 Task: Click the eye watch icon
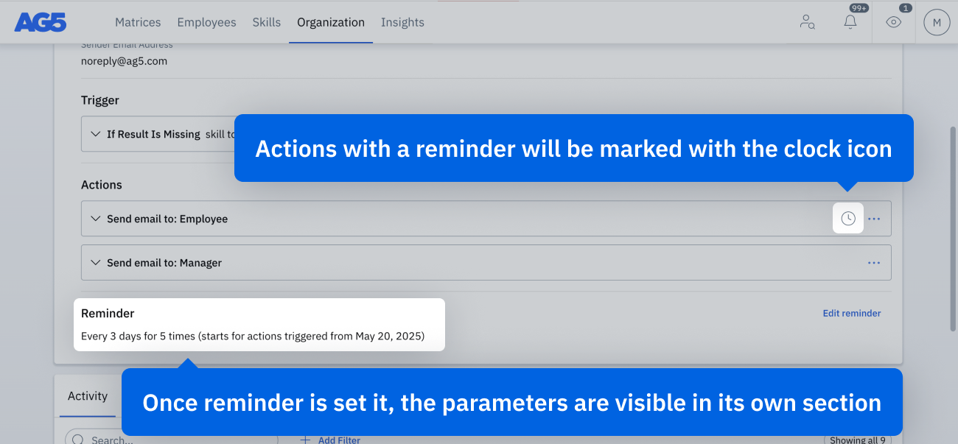[x=893, y=22]
